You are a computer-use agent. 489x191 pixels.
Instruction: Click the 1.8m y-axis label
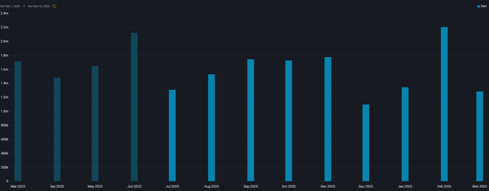(4, 55)
